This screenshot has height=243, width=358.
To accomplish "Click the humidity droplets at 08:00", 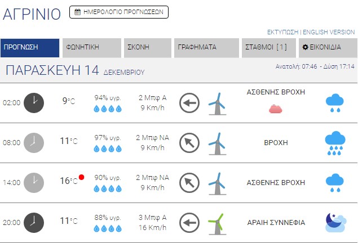I will pos(108,148).
